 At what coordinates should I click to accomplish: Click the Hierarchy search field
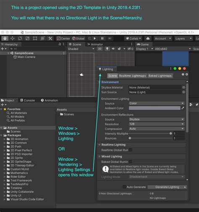coord(37,49)
